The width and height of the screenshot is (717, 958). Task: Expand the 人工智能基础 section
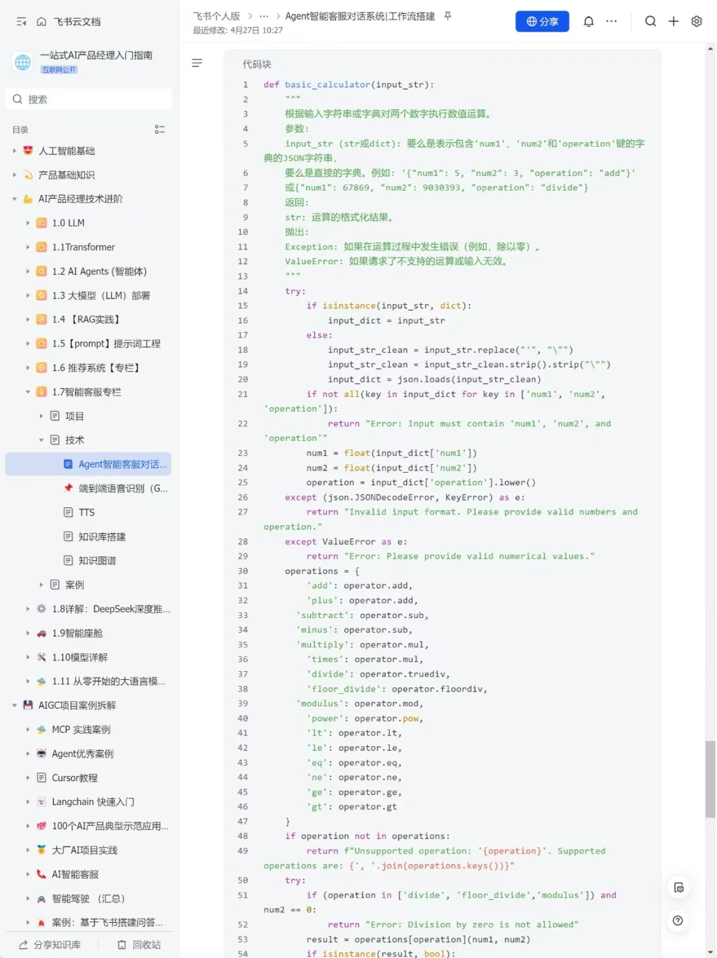click(x=15, y=151)
